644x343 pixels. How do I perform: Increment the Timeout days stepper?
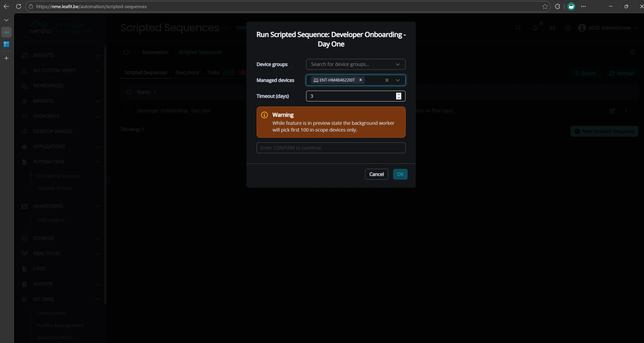pyautogui.click(x=399, y=94)
